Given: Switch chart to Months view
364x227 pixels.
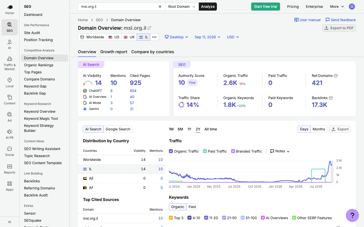Looking at the screenshot, I should (319, 129).
